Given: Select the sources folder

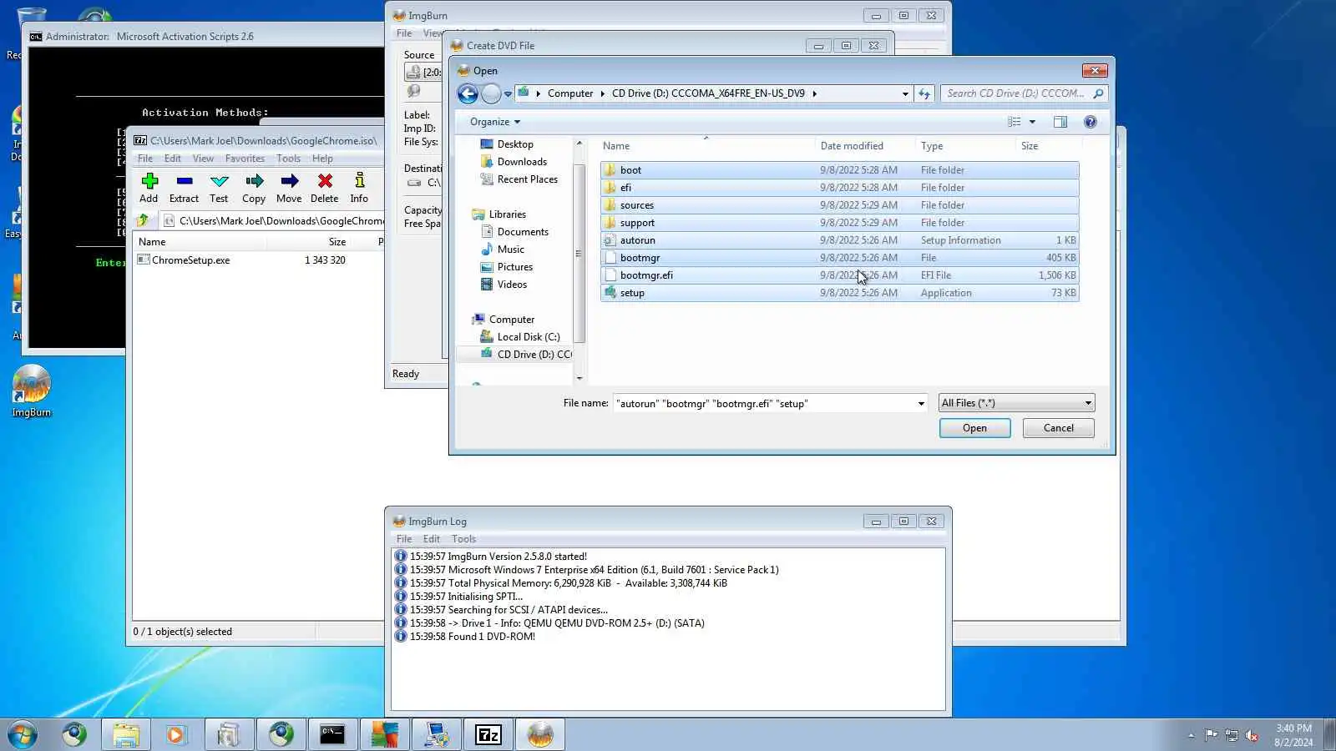Looking at the screenshot, I should [840, 205].
